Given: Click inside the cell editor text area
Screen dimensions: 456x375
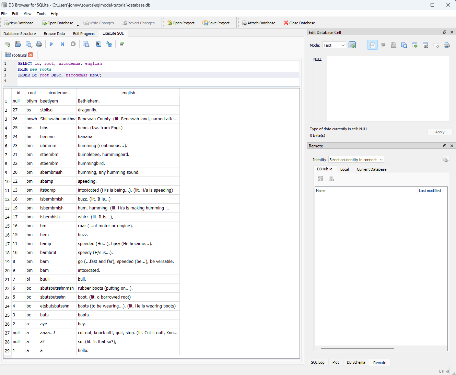Looking at the screenshot, I should pyautogui.click(x=388, y=88).
